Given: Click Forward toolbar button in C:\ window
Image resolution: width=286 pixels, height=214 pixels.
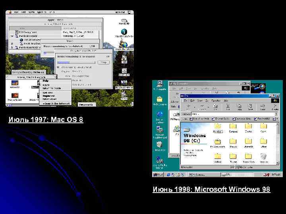Looking at the screenshot, I should click(202, 107).
